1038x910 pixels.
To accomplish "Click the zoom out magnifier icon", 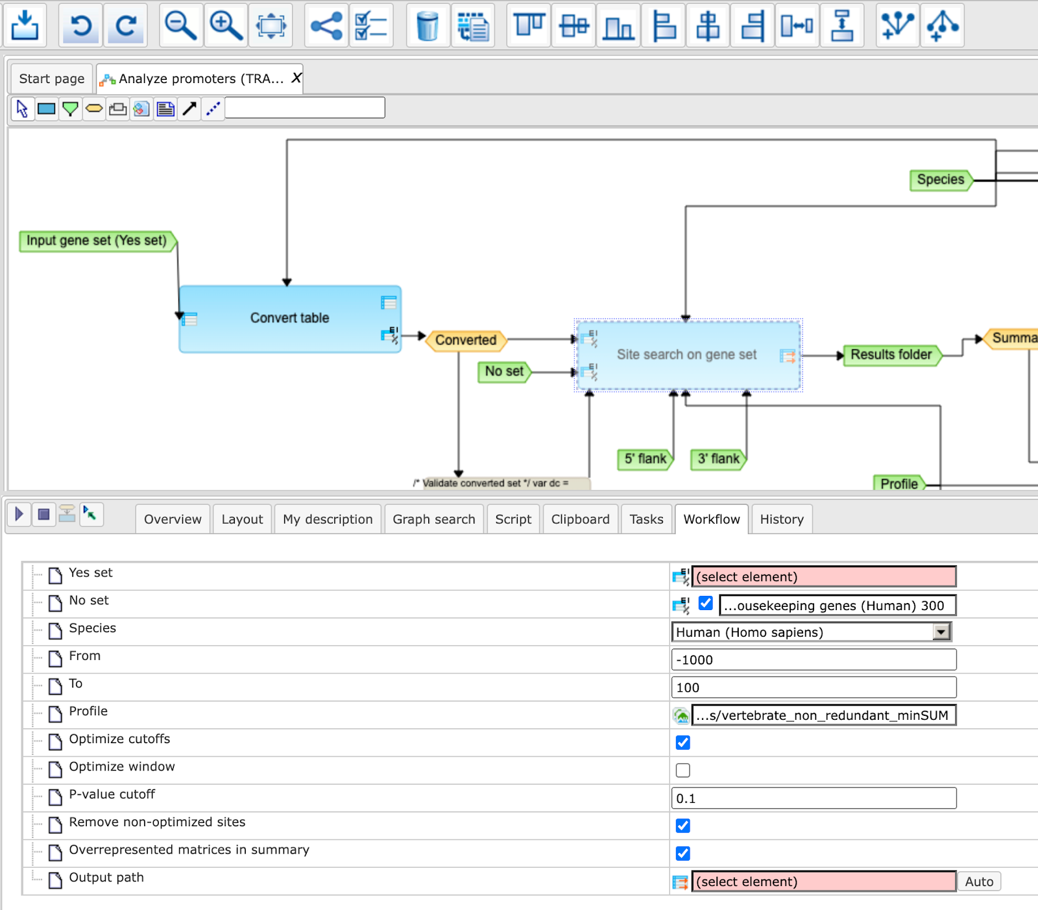I will [181, 25].
